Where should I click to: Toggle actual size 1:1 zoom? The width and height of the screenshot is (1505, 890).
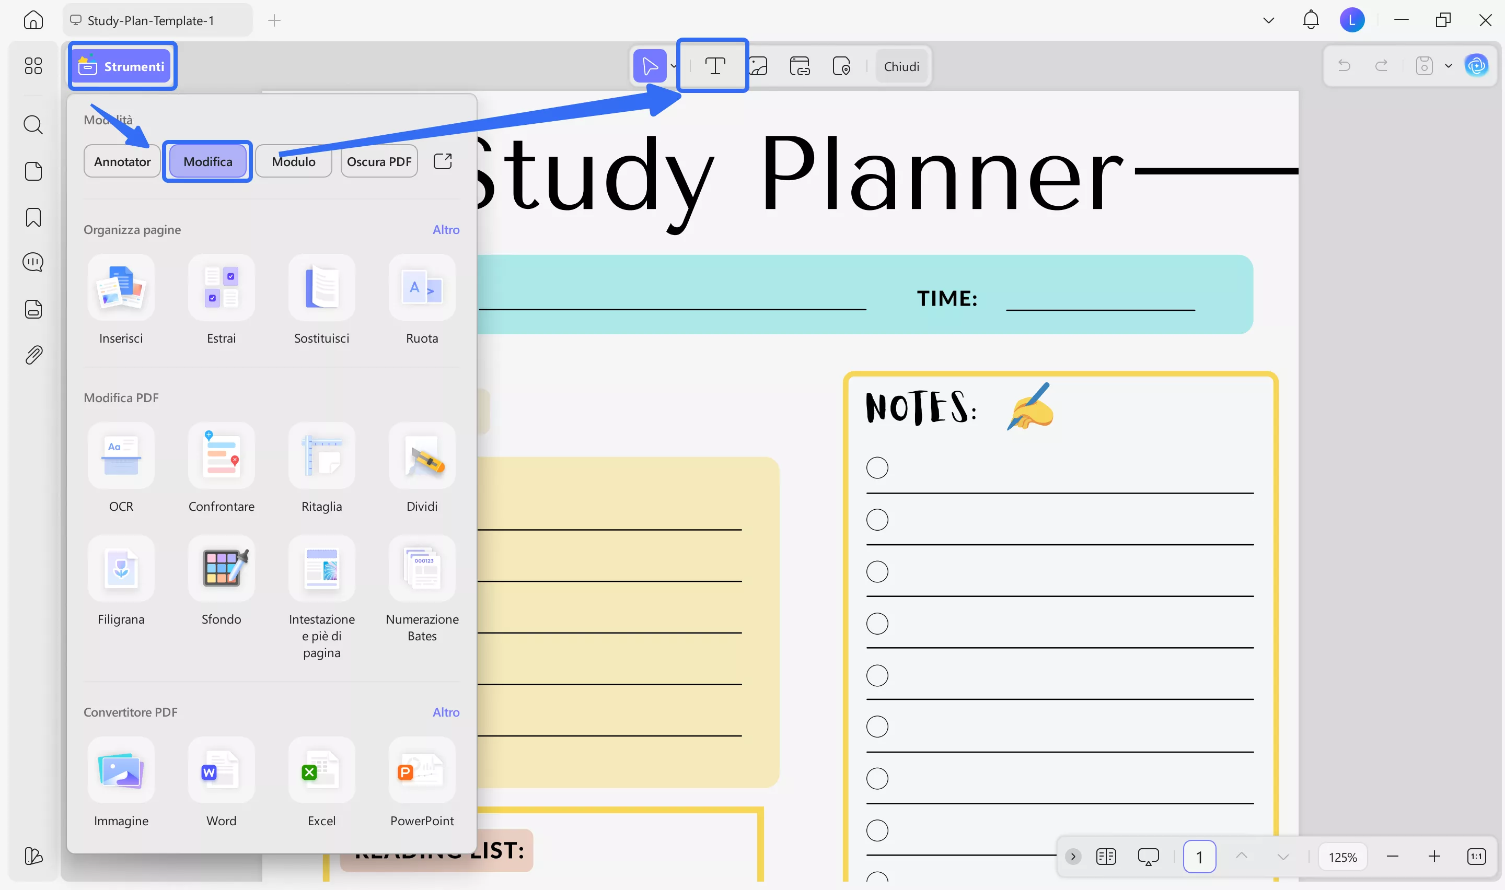point(1476,857)
